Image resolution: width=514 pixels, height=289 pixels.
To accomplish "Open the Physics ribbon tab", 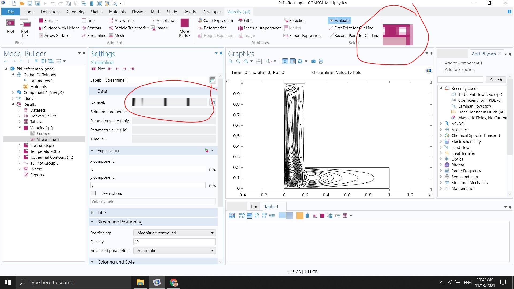I will 138,12.
